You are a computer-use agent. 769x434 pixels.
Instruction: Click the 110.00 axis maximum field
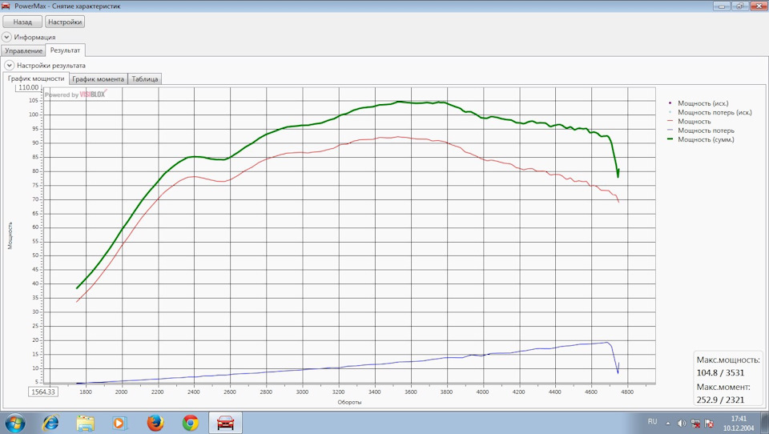pos(29,87)
